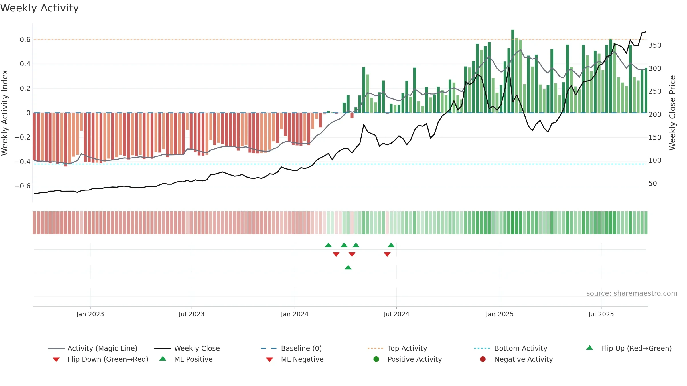Click the tallest dark green activity bar
The image size is (687, 386).
[x=513, y=71]
